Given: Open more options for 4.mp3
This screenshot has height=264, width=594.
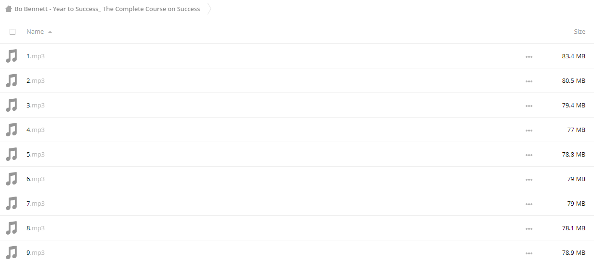Looking at the screenshot, I should [x=529, y=131].
